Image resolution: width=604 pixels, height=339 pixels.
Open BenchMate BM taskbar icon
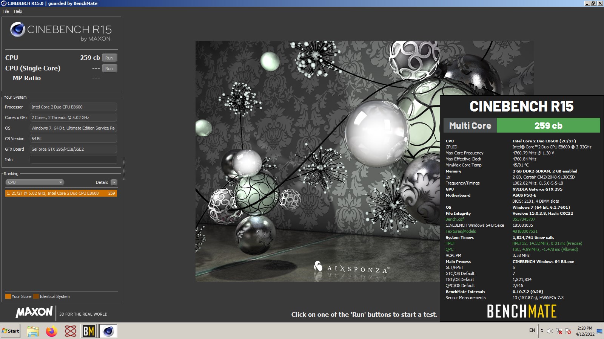(x=89, y=331)
